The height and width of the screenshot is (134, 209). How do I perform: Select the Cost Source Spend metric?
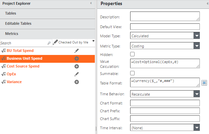[23, 66]
